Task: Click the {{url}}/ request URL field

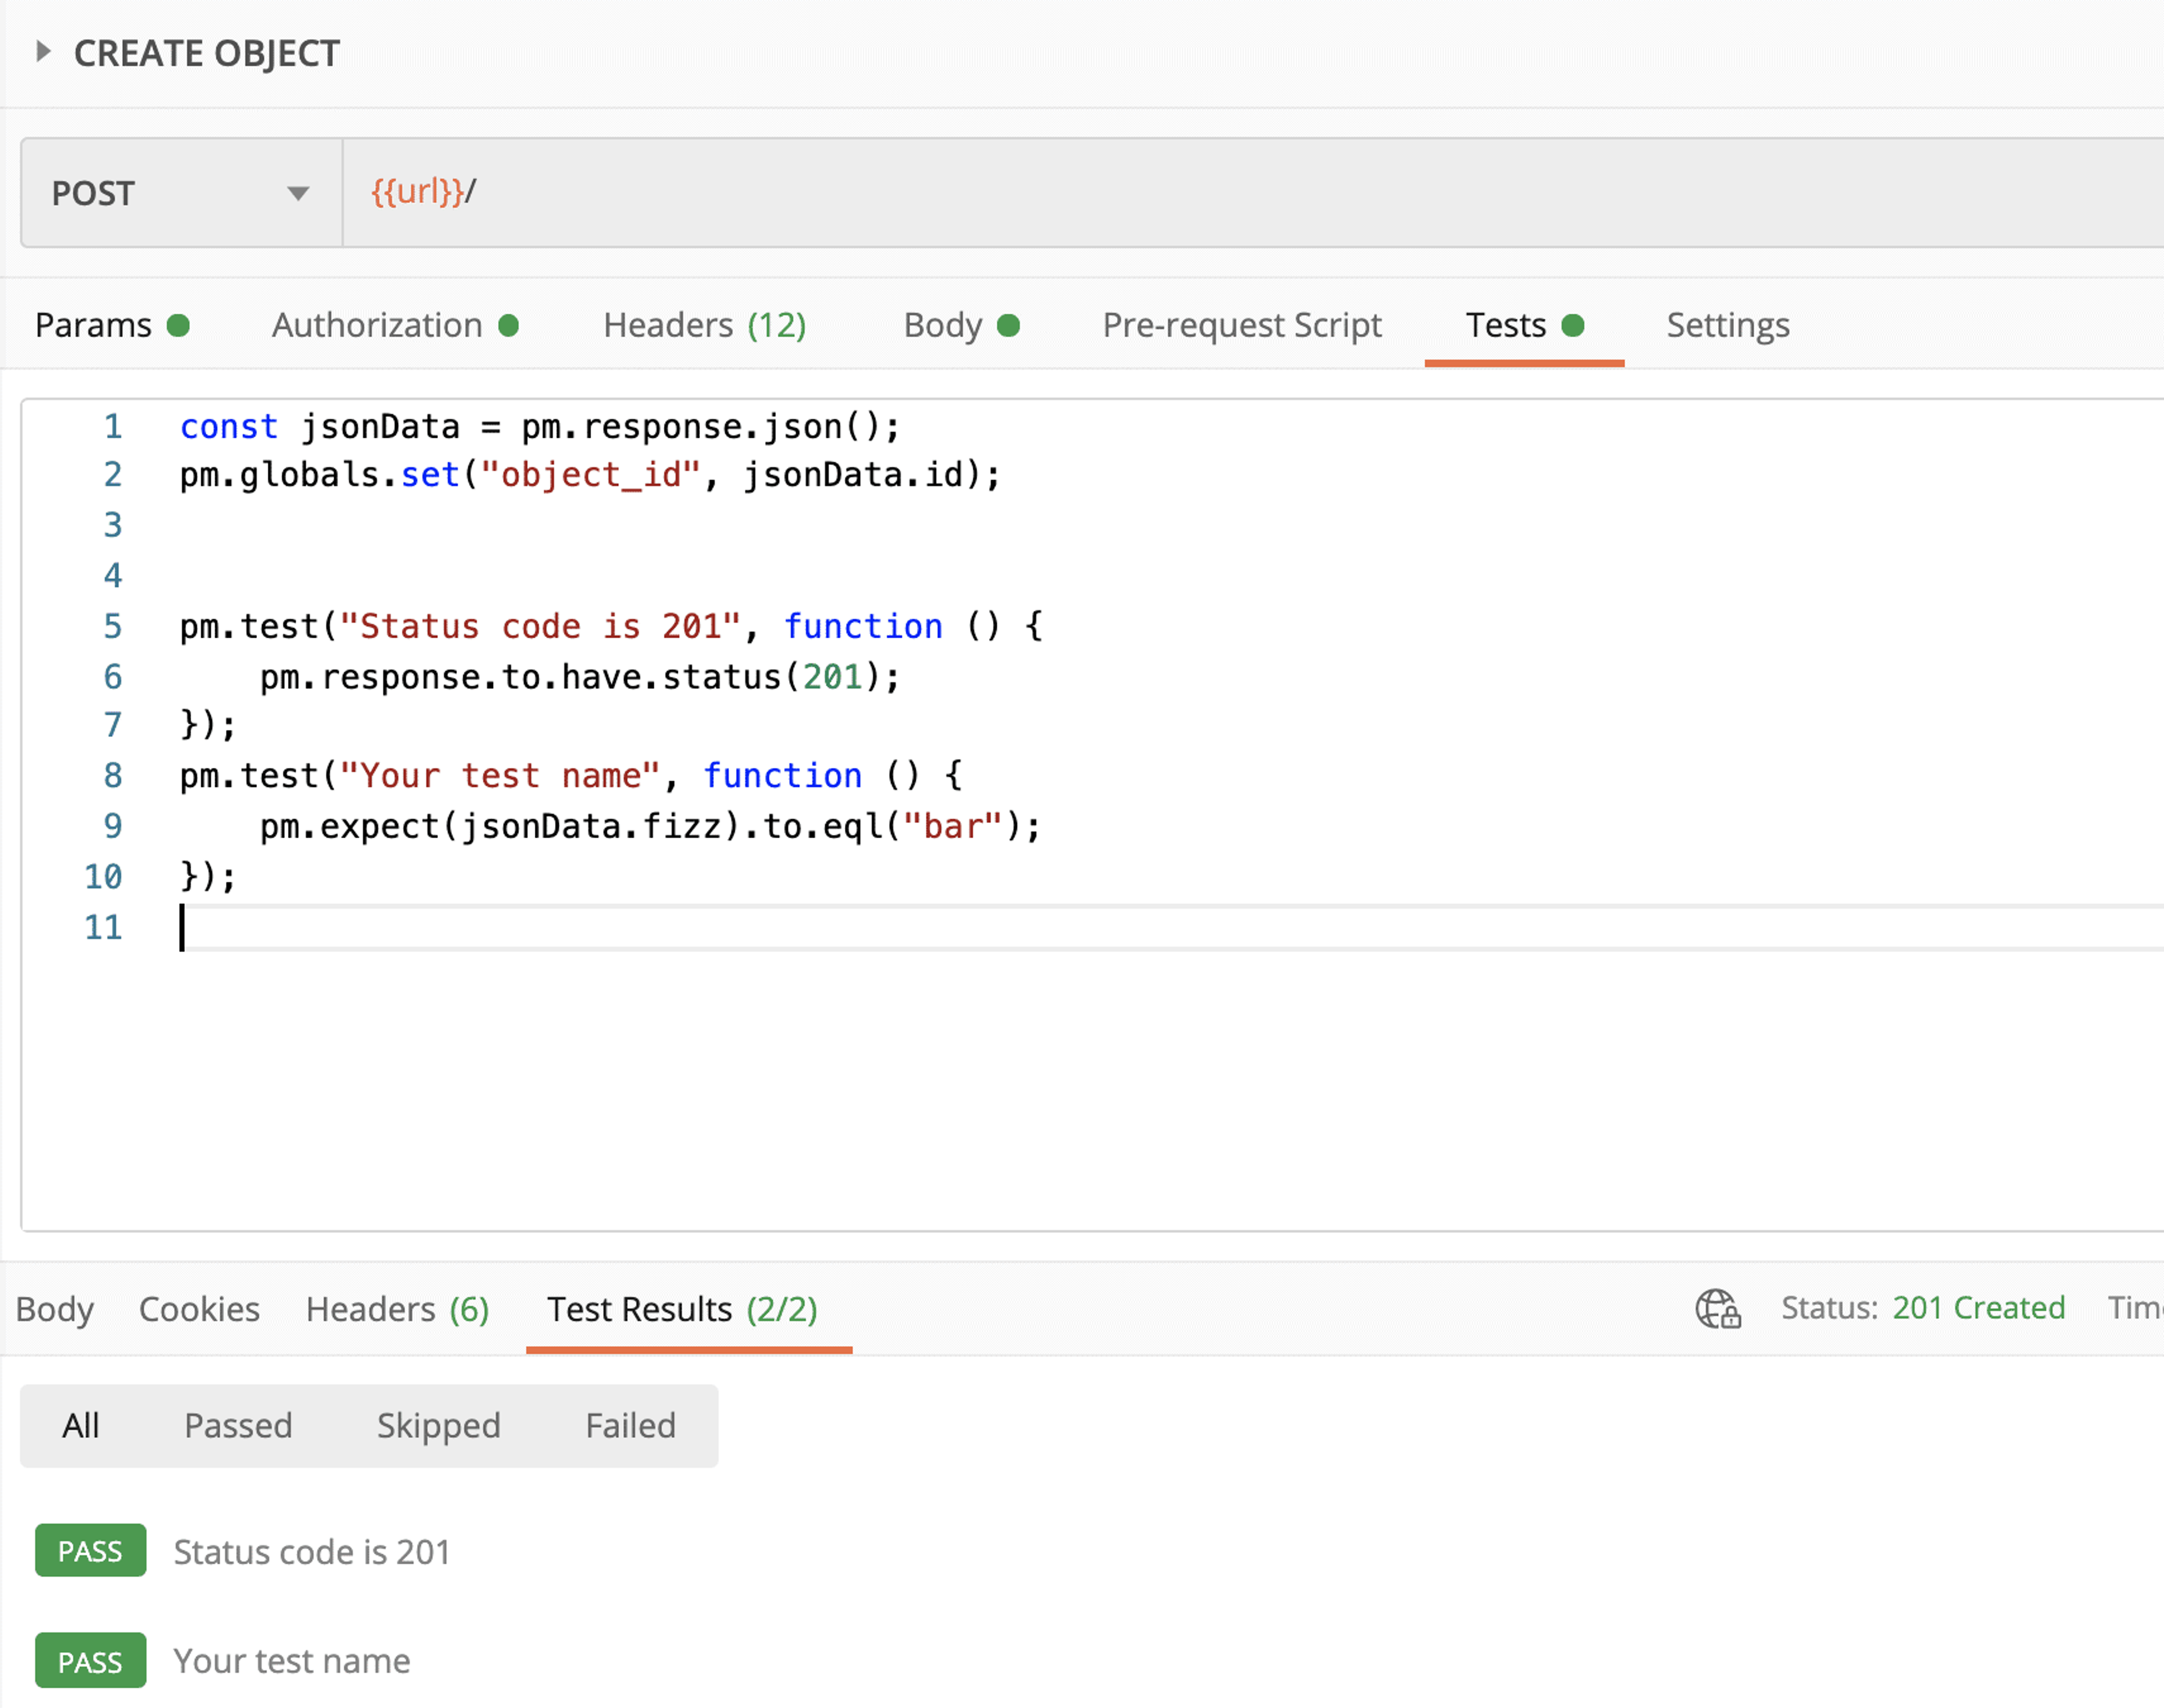Action: (1253, 193)
